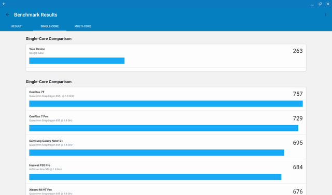Select the Single-Core Comparison heading above OnePlus 7T
Viewport: 332px width, 195px height.
[48, 82]
